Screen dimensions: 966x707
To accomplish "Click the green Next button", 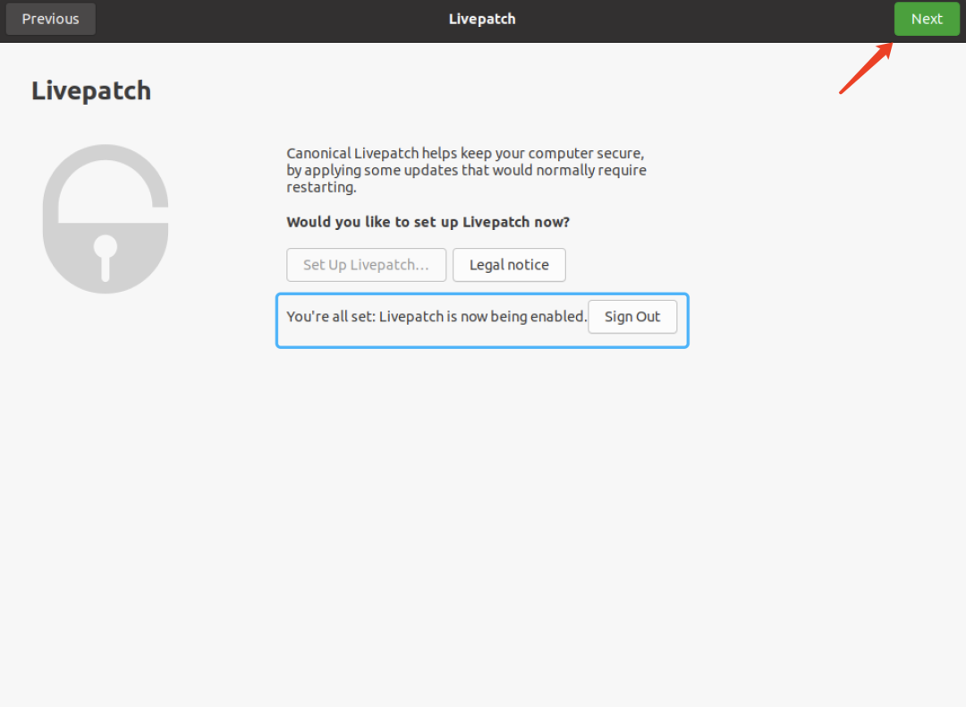I will click(x=927, y=19).
